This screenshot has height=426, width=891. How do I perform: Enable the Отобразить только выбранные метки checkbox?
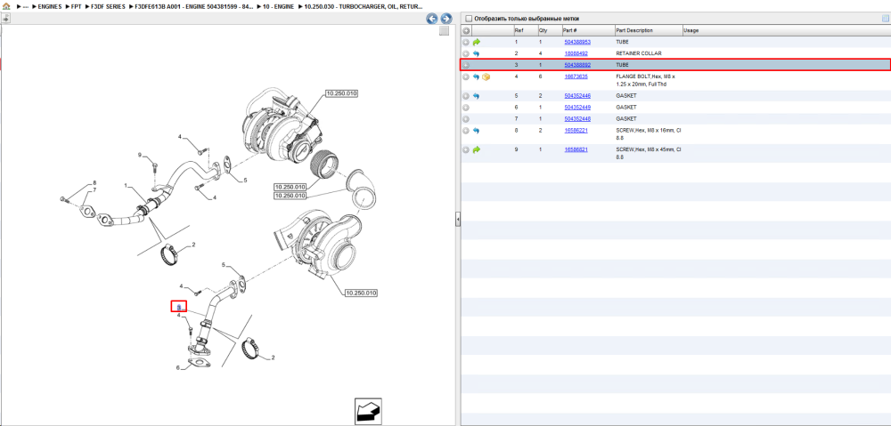(x=469, y=19)
